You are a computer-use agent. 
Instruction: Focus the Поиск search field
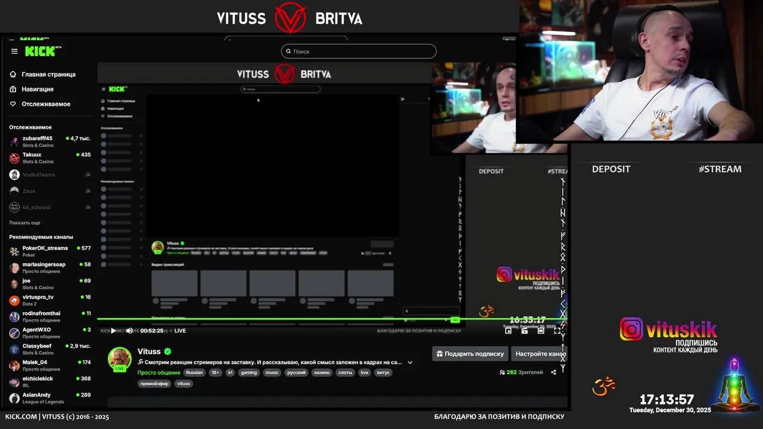359,51
